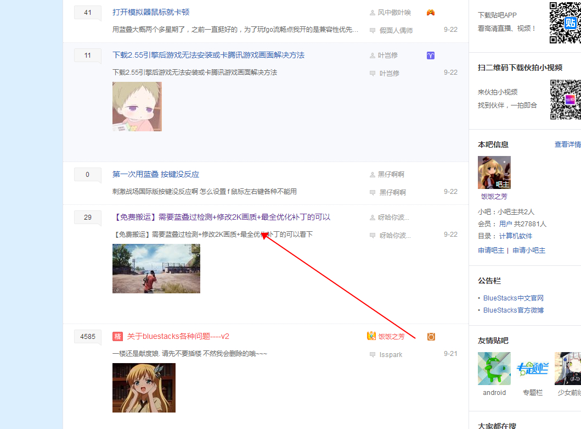
Task: Open thread 【免费搬运】需要蓝叠过检测
Action: coord(221,217)
